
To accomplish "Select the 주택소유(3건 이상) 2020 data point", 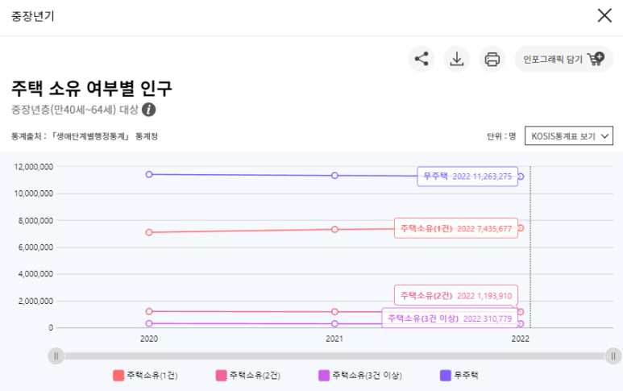I will (149, 323).
